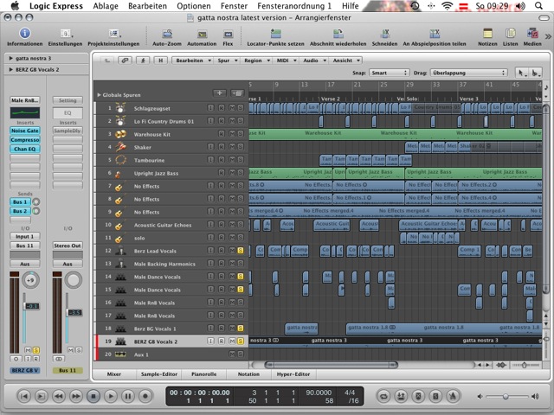Solo the Tambourine track
Screen dimensions: 554x415
coord(241,160)
